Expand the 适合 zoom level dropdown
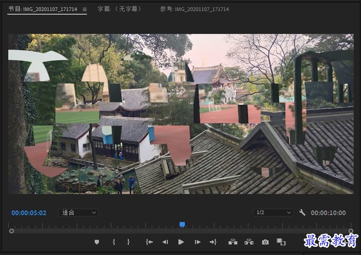This screenshot has width=361, height=255. [x=78, y=212]
